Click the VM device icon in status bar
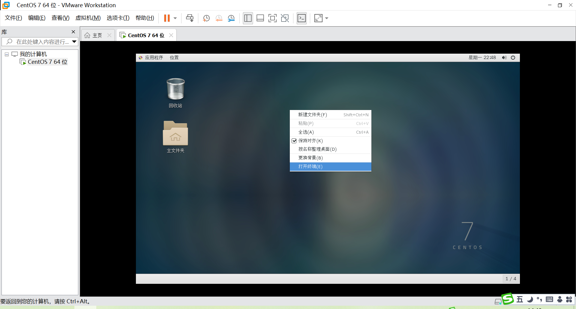Screen dimensions: 576x309 [498, 302]
